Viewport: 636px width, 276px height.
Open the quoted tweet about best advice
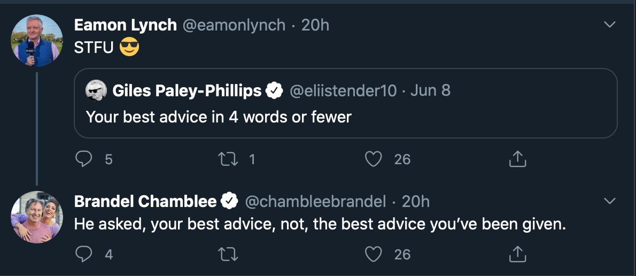(346, 103)
